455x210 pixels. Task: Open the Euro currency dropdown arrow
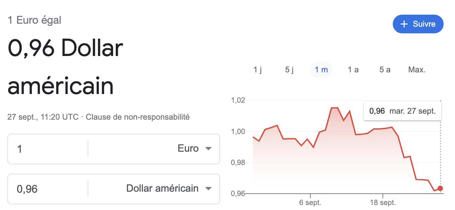(208, 149)
